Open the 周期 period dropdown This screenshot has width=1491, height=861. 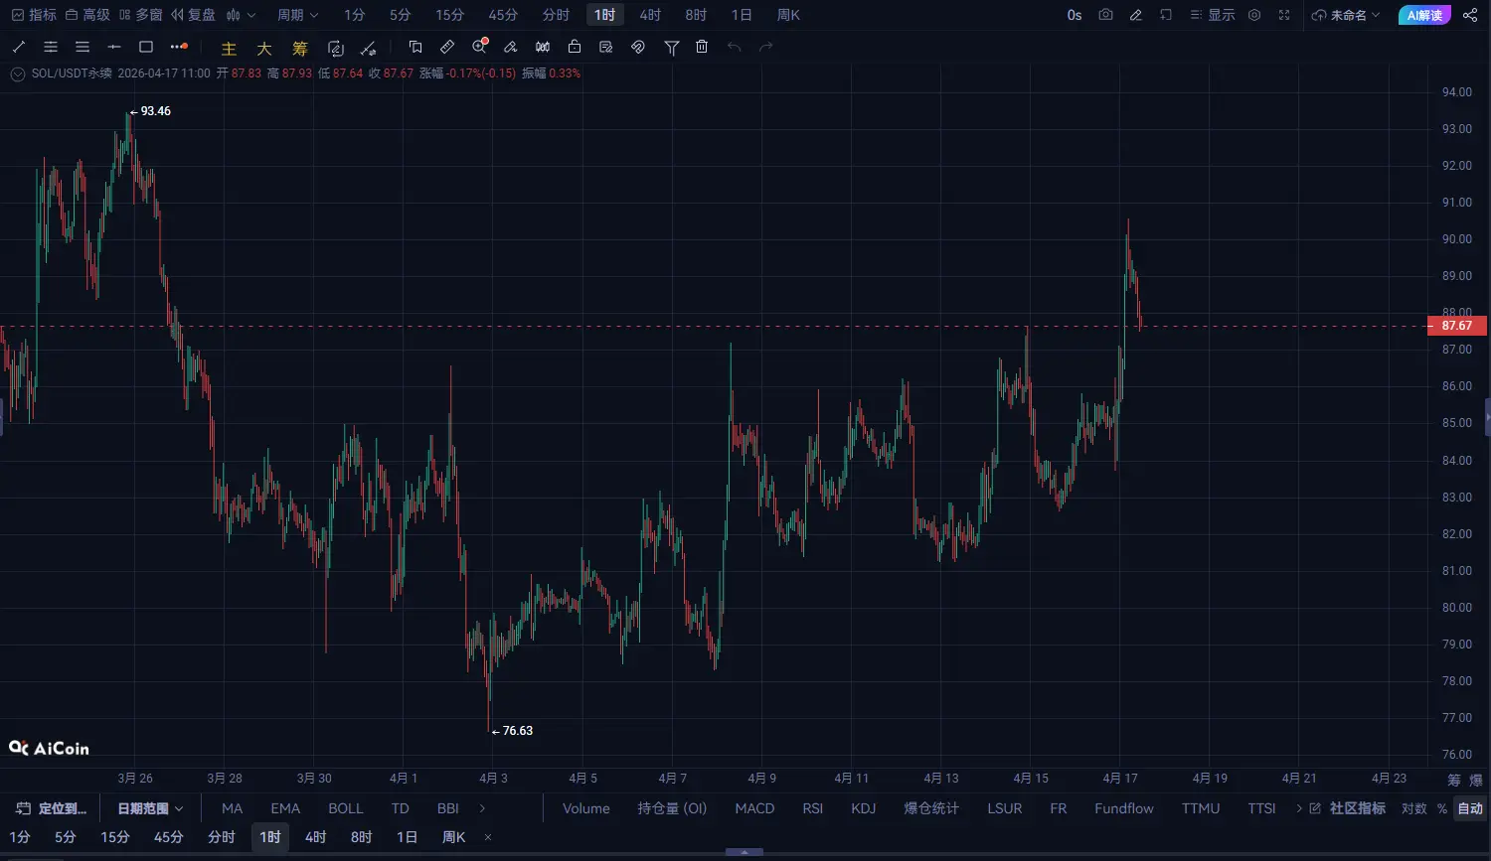click(297, 15)
